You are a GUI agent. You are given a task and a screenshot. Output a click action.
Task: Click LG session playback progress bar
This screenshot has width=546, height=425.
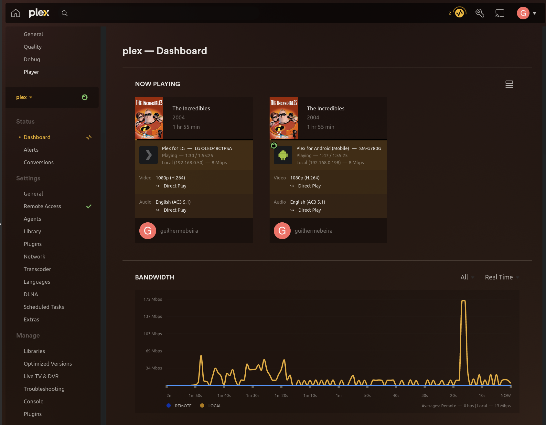coord(194,140)
